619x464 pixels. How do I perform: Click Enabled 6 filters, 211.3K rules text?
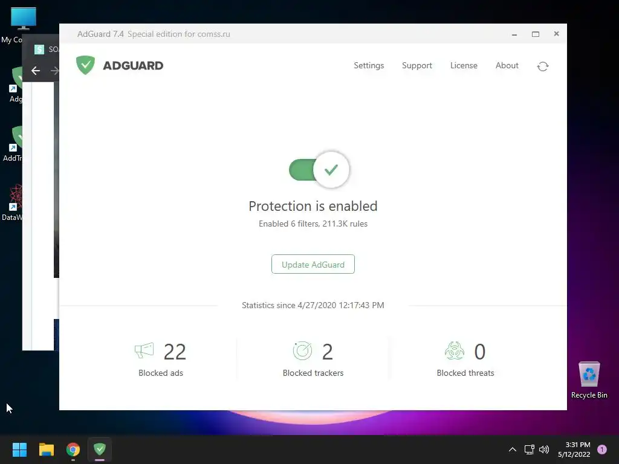coord(313,224)
